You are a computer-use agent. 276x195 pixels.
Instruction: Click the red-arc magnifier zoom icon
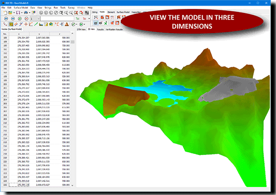point(81,13)
